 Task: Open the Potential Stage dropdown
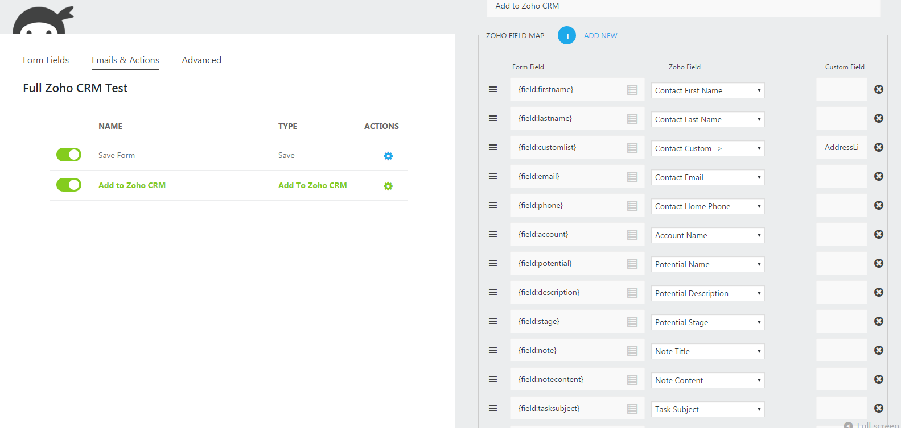click(707, 322)
